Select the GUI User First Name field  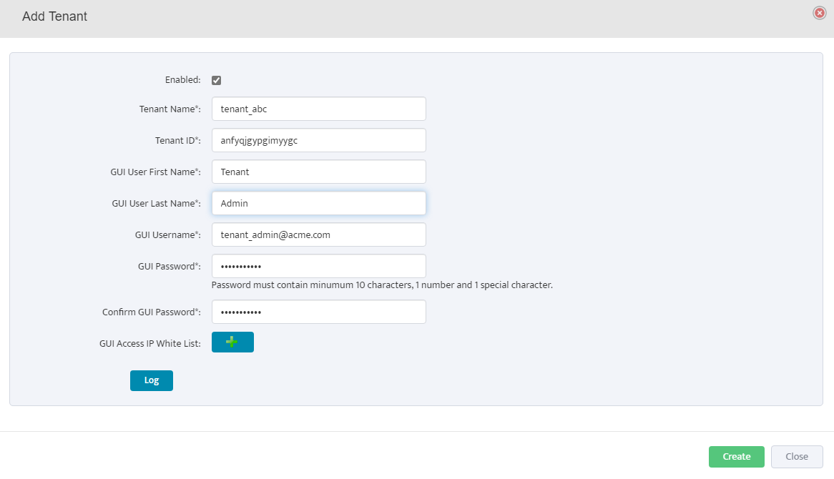(x=318, y=172)
